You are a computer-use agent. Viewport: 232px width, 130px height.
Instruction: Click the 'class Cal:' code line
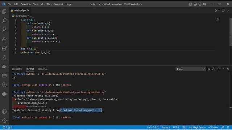[28, 20]
